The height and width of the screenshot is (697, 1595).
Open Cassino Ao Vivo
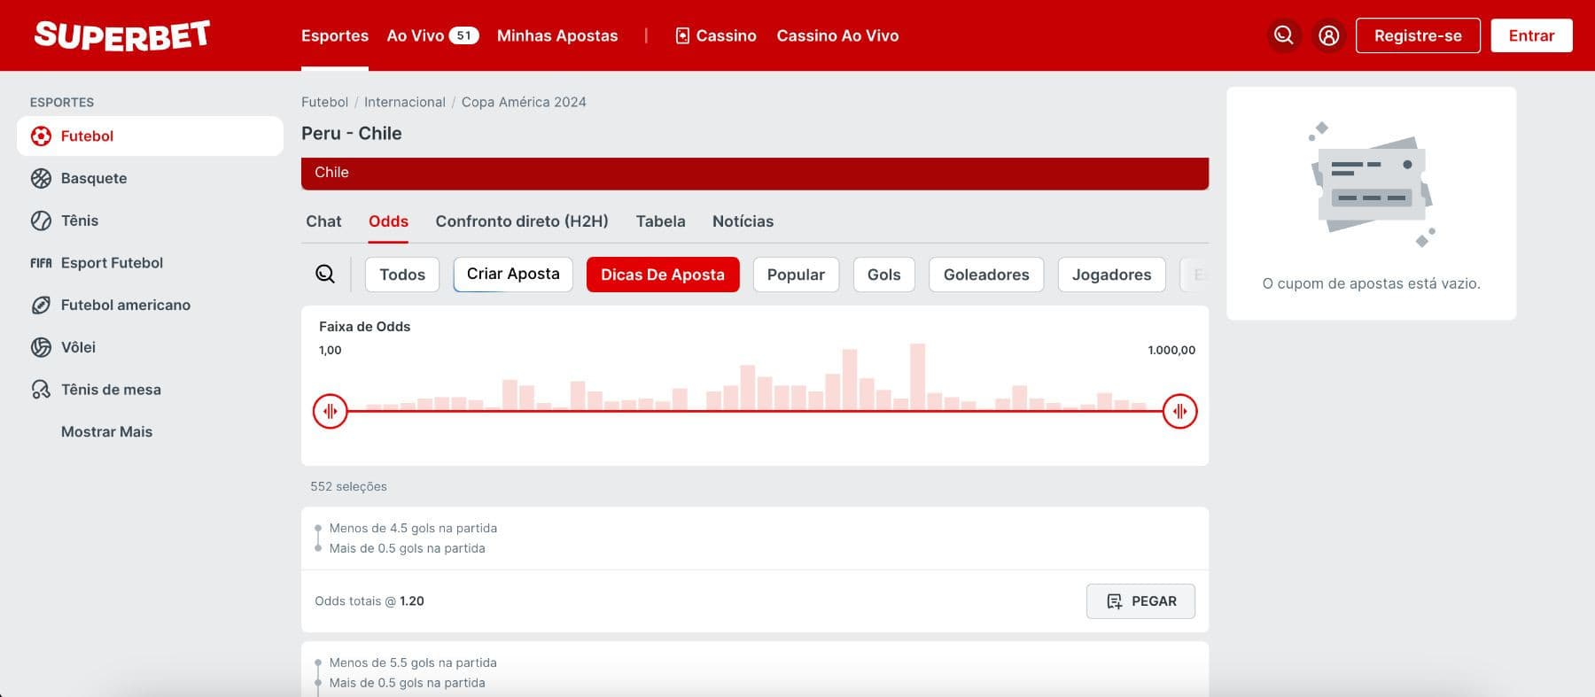click(x=837, y=35)
